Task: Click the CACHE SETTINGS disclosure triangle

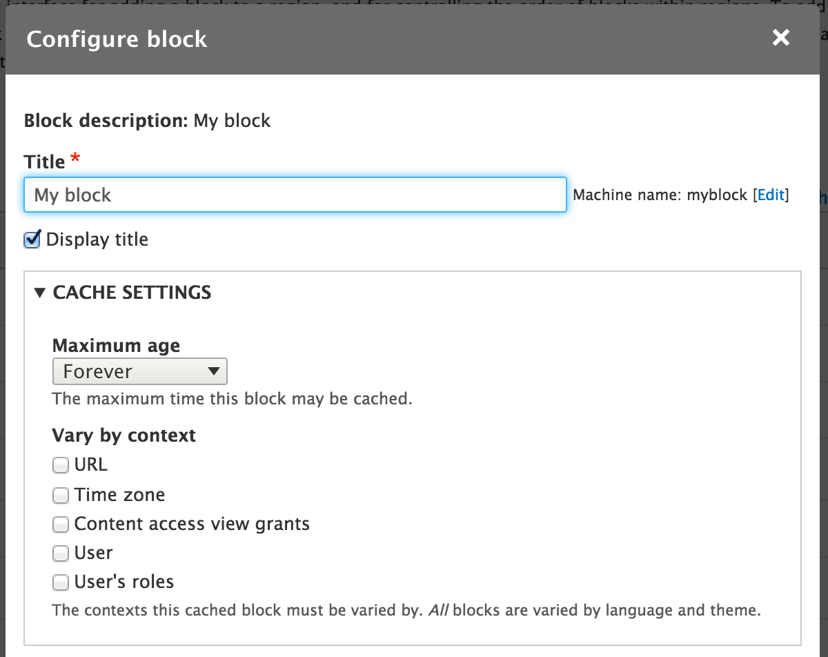Action: (39, 293)
